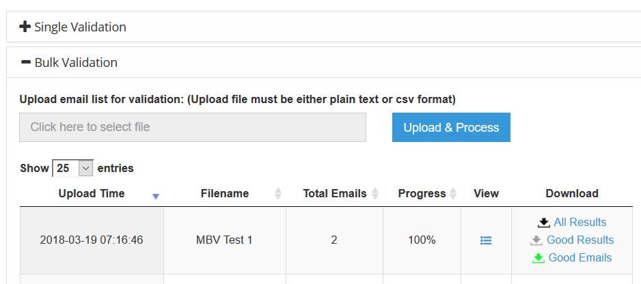Screen dimensions: 641x284
Task: Click the green Good Emails download icon
Action: 538,258
